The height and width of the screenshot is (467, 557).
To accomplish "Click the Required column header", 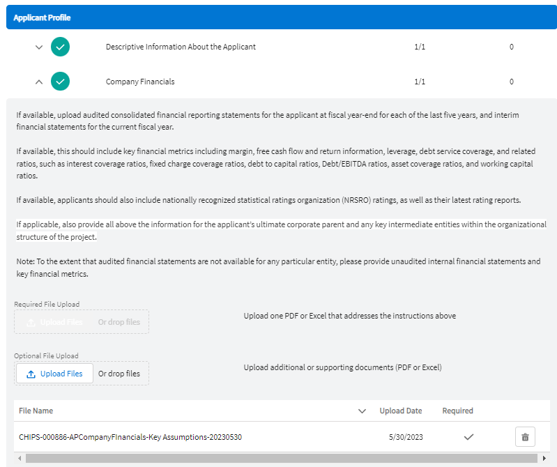I will pyautogui.click(x=457, y=411).
